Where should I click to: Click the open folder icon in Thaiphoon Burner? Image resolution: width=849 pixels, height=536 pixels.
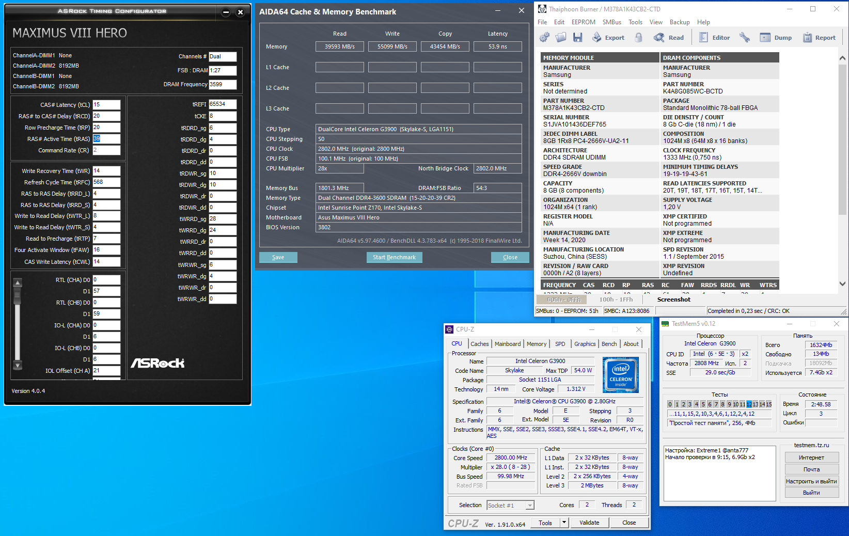click(x=561, y=37)
